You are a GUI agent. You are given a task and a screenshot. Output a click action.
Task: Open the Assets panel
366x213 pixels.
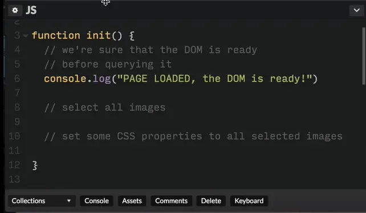(x=132, y=201)
